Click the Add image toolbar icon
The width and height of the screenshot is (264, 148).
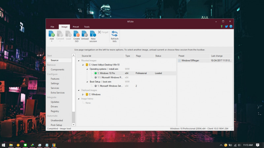(x=51, y=34)
